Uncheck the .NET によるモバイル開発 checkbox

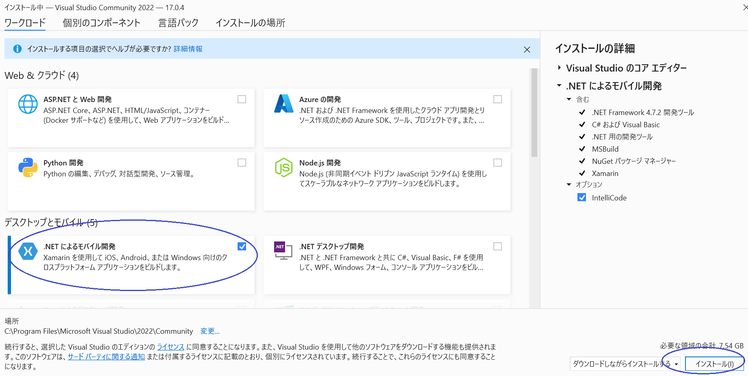click(242, 246)
